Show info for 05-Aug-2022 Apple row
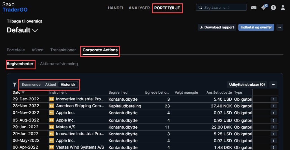 pyautogui.click(x=274, y=120)
